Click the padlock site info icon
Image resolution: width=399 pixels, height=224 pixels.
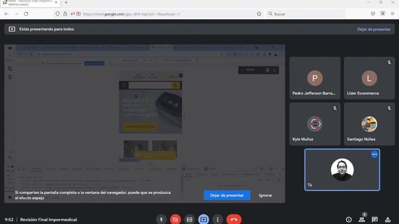tap(65, 14)
